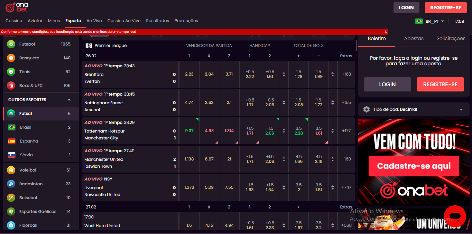Select the Boletim tab

click(377, 38)
